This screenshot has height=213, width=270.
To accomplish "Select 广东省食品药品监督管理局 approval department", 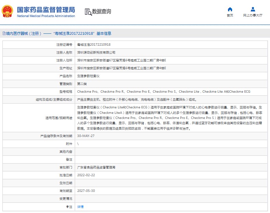I will tap(96, 167).
